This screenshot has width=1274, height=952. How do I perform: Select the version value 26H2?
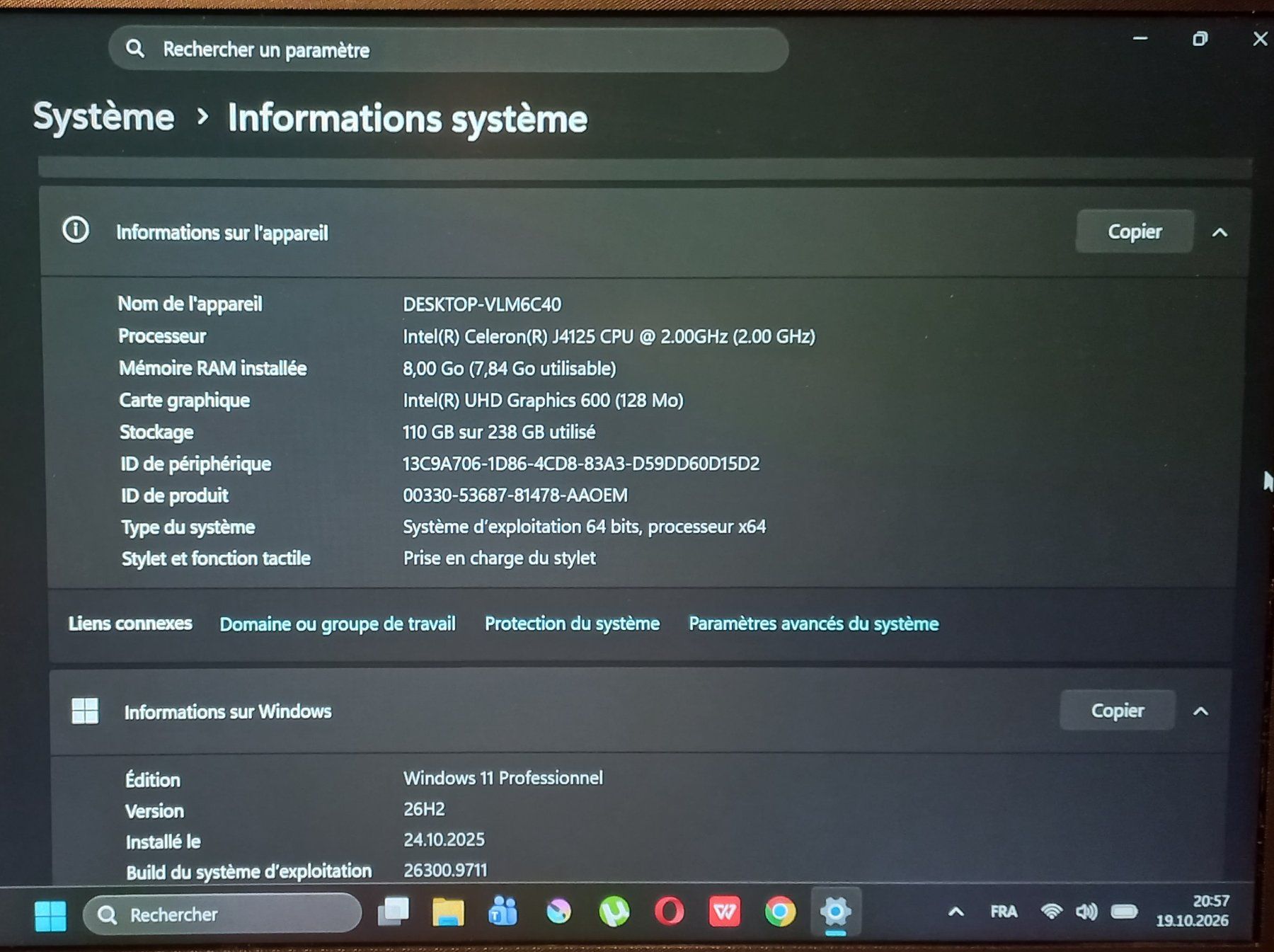point(424,809)
